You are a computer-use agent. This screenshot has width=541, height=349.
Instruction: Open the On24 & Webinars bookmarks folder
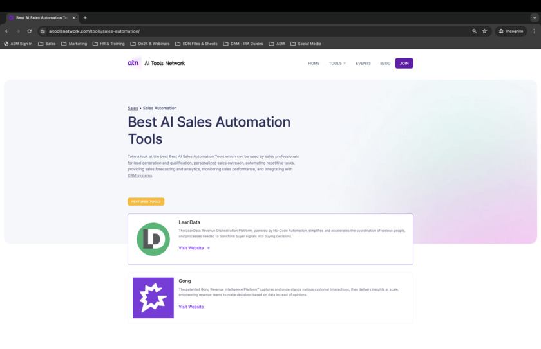[150, 44]
